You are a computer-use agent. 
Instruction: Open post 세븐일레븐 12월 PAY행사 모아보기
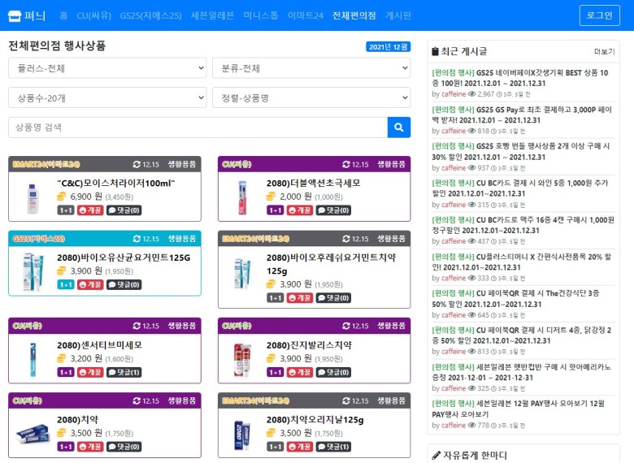coord(518,409)
